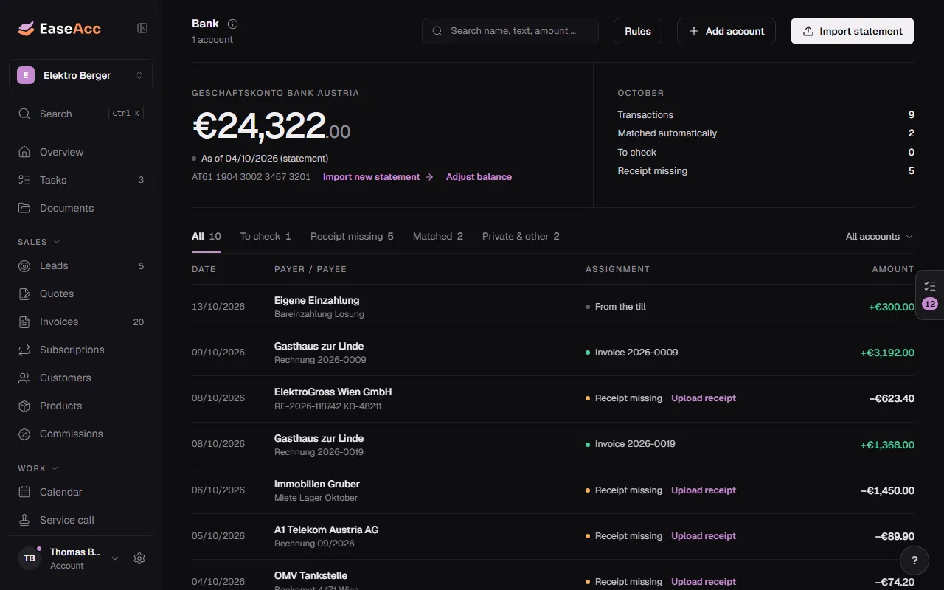Click the Import statement button

(853, 31)
